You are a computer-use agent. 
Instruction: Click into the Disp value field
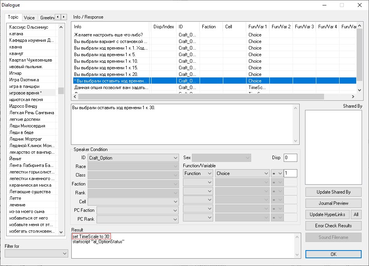click(x=290, y=158)
